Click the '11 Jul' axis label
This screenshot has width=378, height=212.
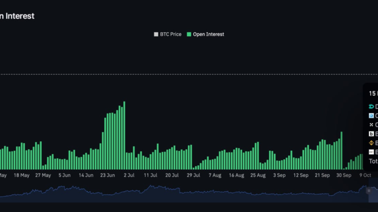pyautogui.click(x=151, y=175)
